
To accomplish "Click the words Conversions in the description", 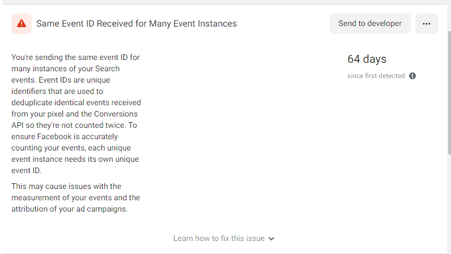I will pyautogui.click(x=116, y=114).
